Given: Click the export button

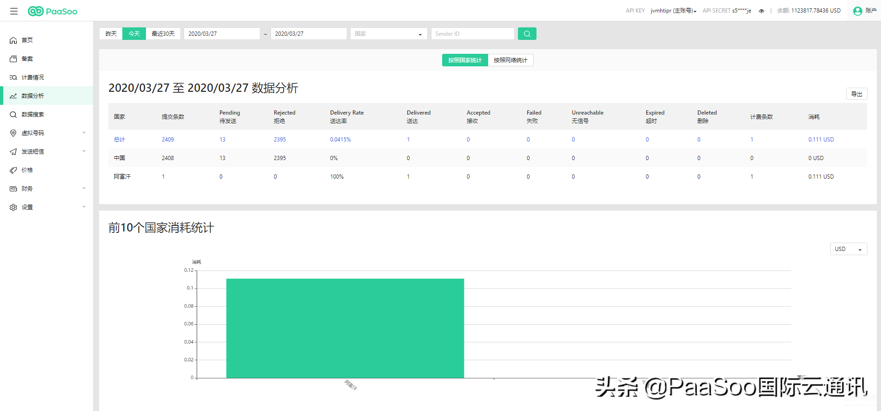Looking at the screenshot, I should 856,94.
